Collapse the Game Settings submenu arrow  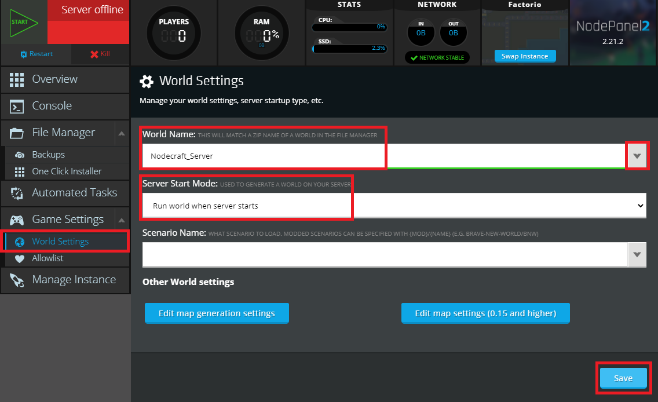pyautogui.click(x=122, y=220)
